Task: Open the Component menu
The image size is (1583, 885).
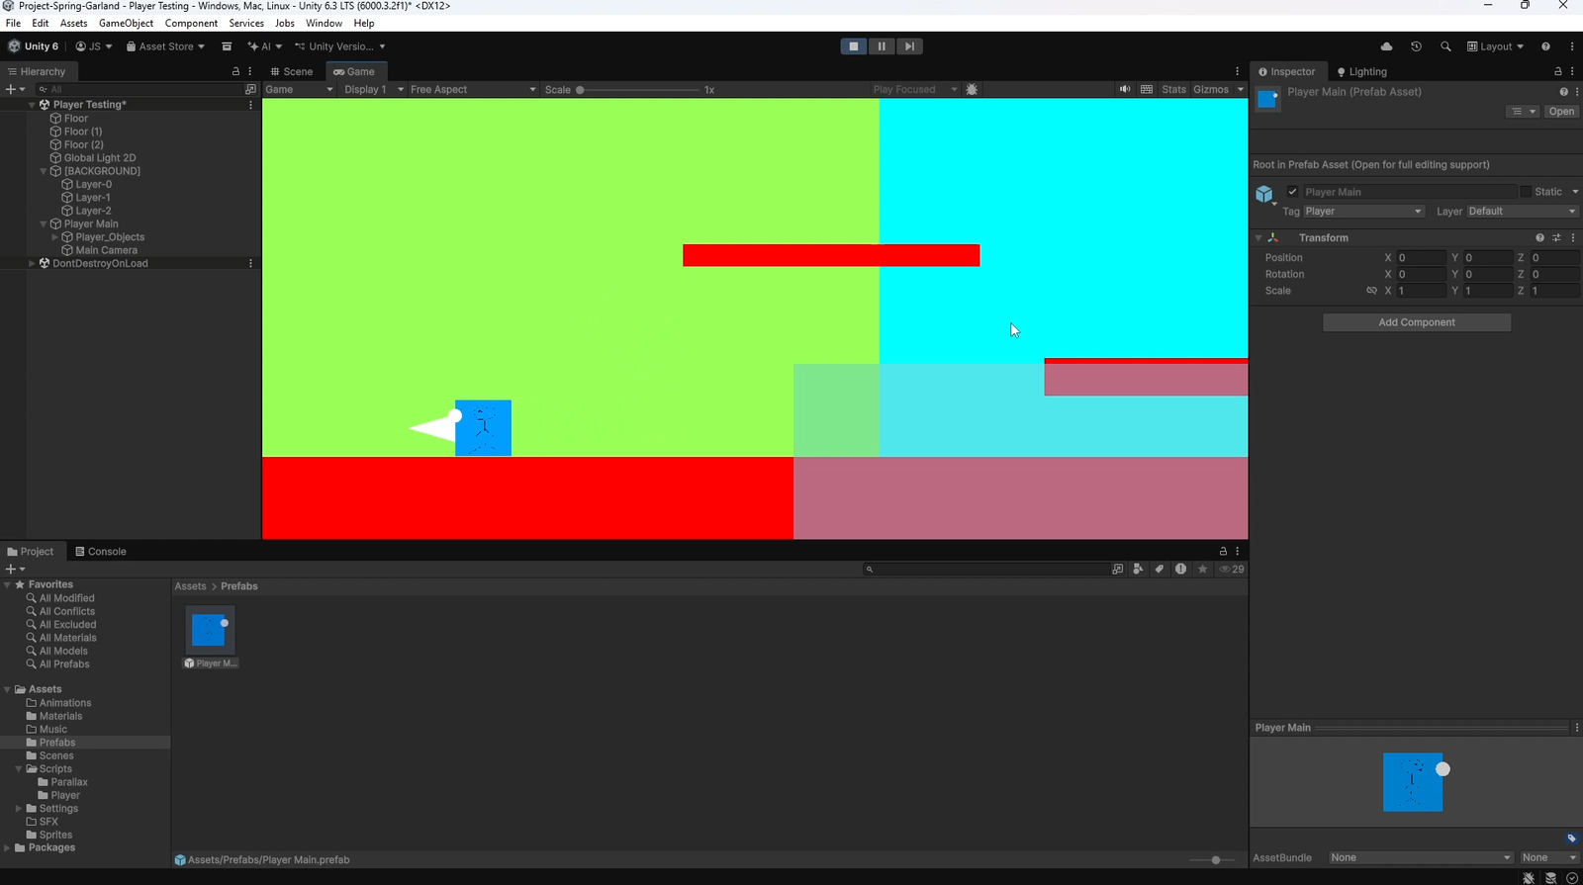Action: (x=191, y=23)
